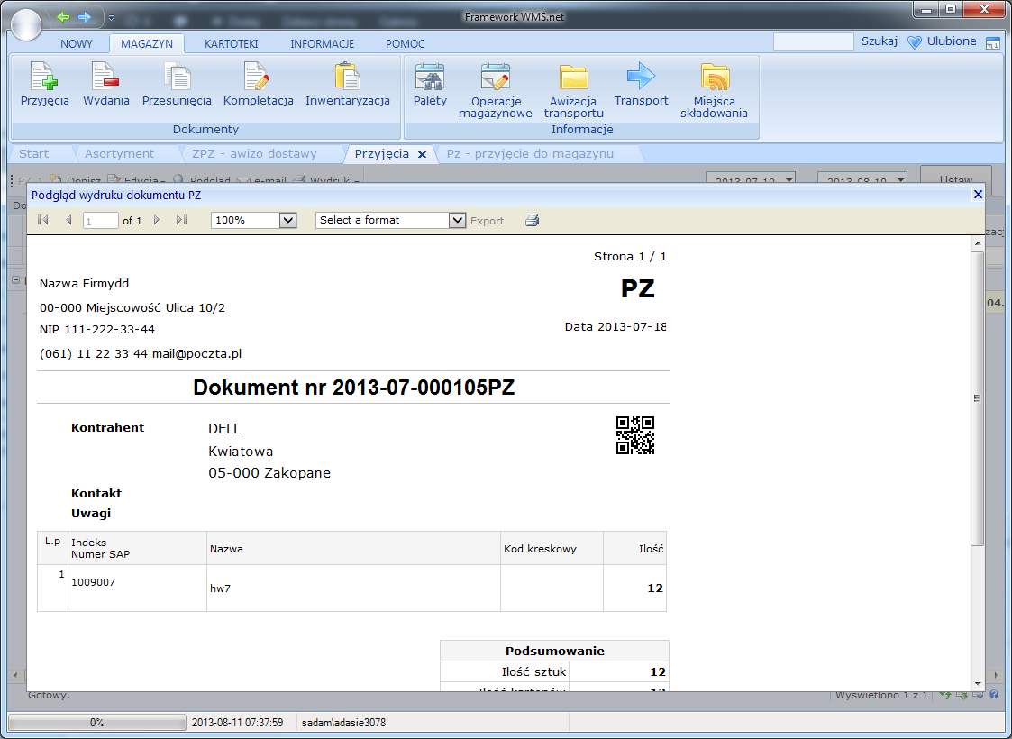The height and width of the screenshot is (739, 1012).
Task: Click the 'DELL' contractor name
Action: tap(224, 429)
